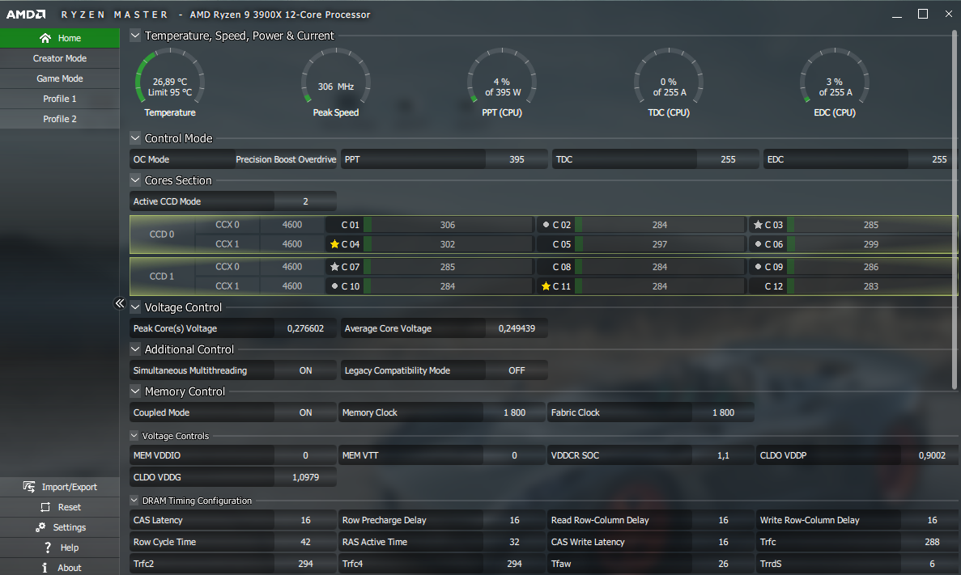961x575 pixels.
Task: Open Profile 1
Action: pyautogui.click(x=59, y=99)
